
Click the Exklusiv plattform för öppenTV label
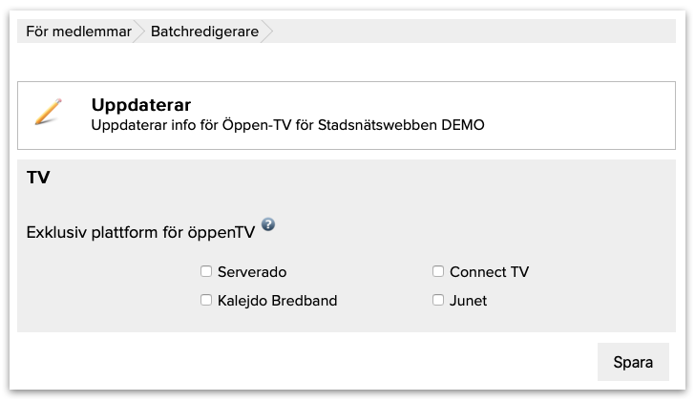point(140,231)
